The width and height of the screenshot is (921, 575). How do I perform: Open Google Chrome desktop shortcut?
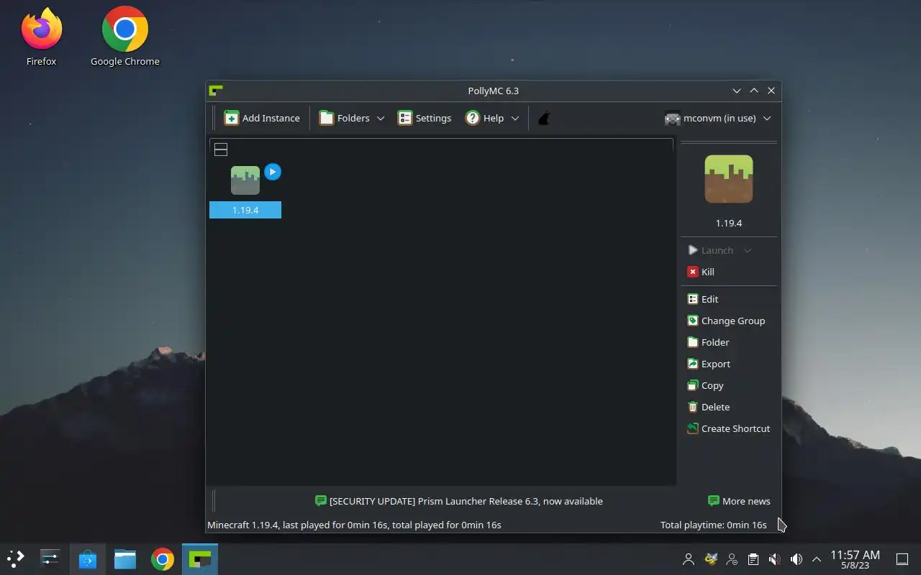point(125,37)
